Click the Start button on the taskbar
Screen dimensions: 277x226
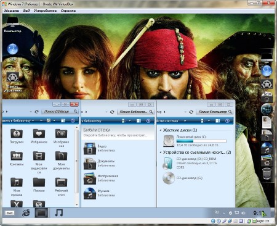point(9,213)
